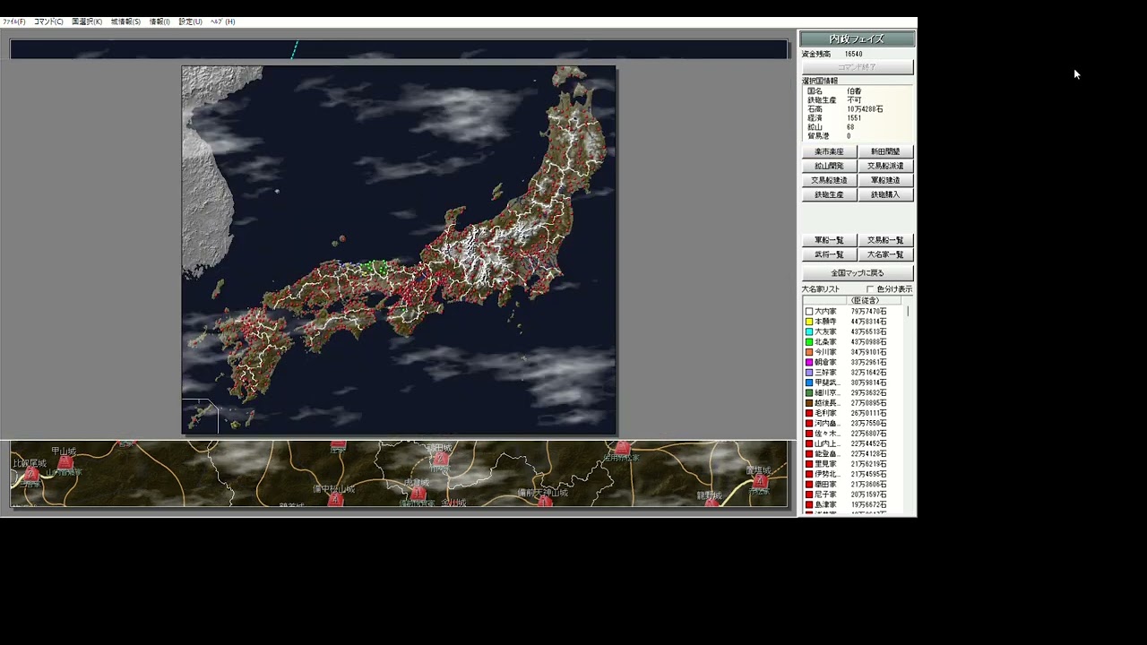Click the 龍野城 castle marker
Screen dimensions: 1147x645
(711, 503)
